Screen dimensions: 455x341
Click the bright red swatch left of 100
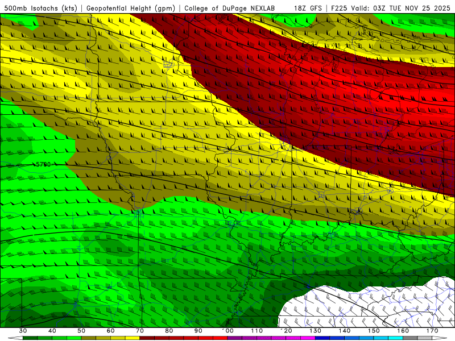[x=220, y=338]
